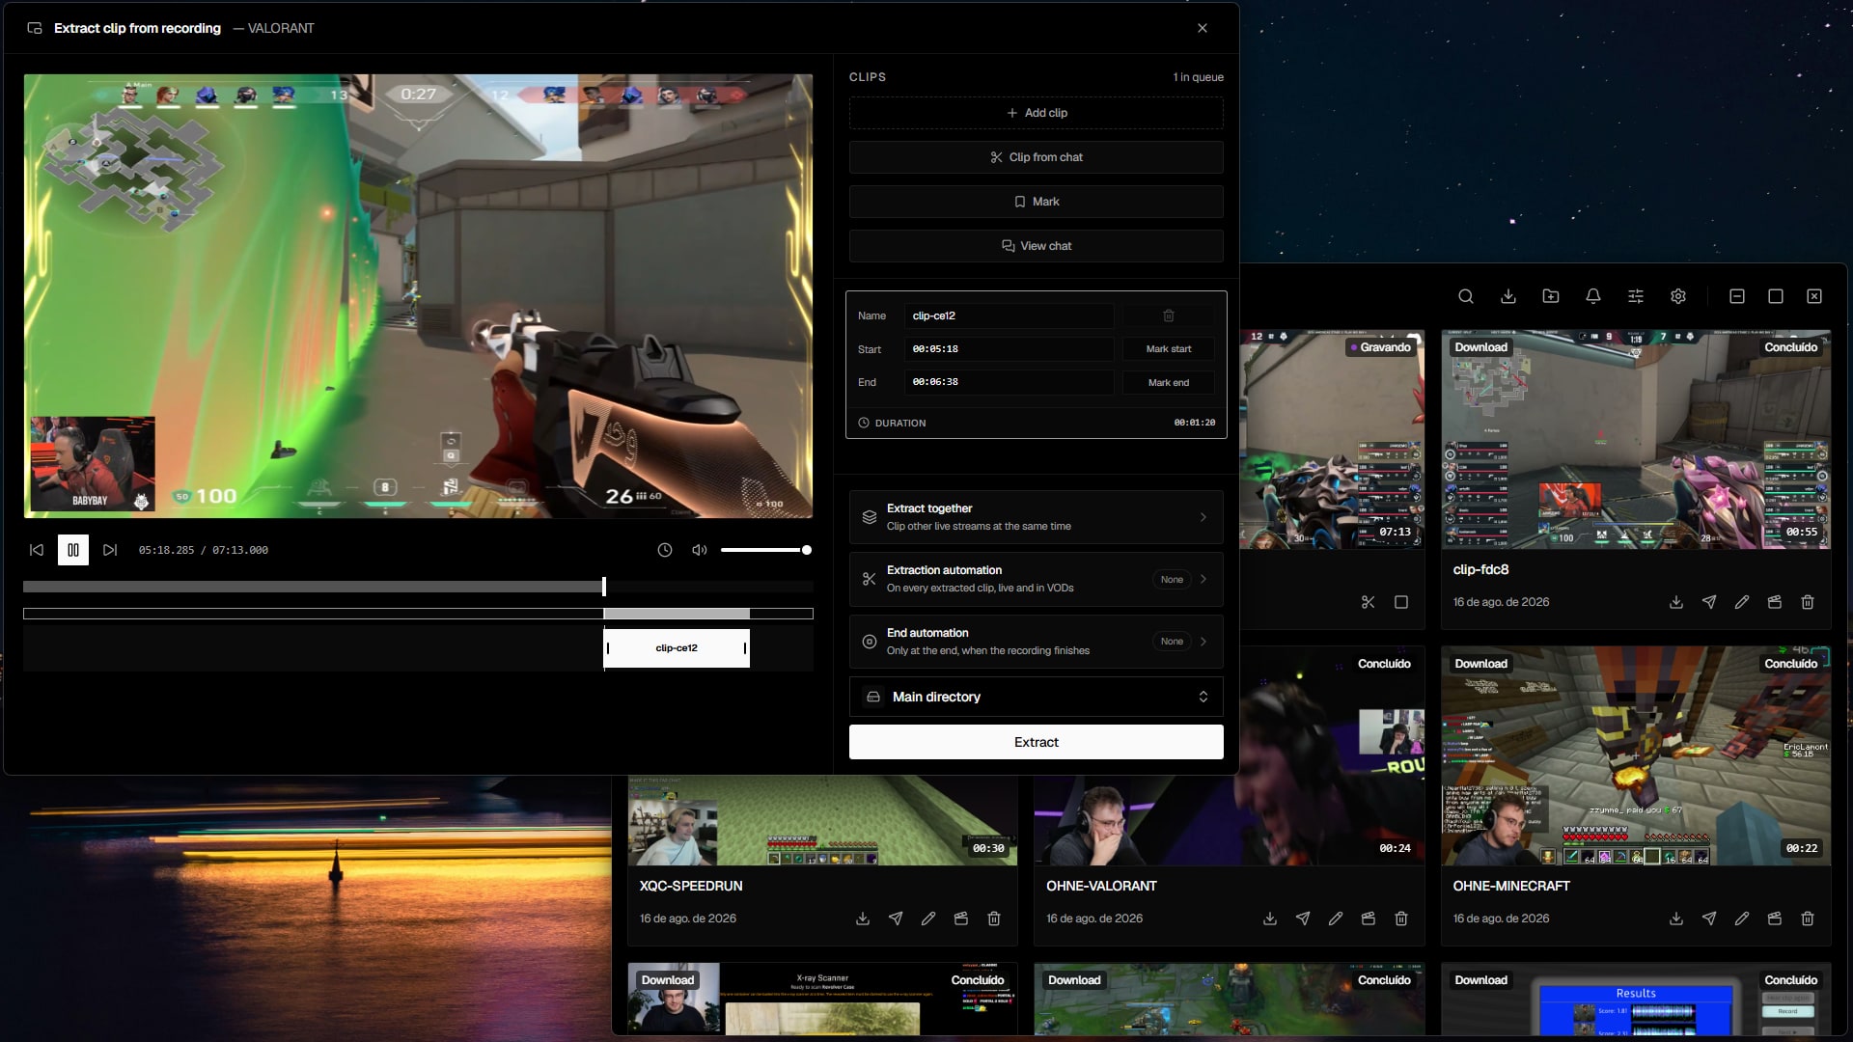
Task: Delete clip-ce12 using the trash icon
Action: [x=1169, y=315]
